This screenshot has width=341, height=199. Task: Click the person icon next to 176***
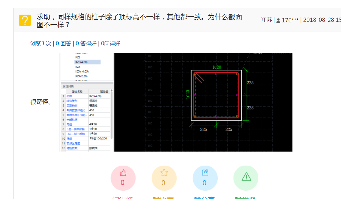(278, 20)
